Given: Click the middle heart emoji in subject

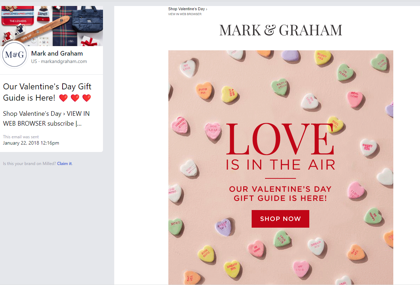Looking at the screenshot, I should click(x=75, y=98).
